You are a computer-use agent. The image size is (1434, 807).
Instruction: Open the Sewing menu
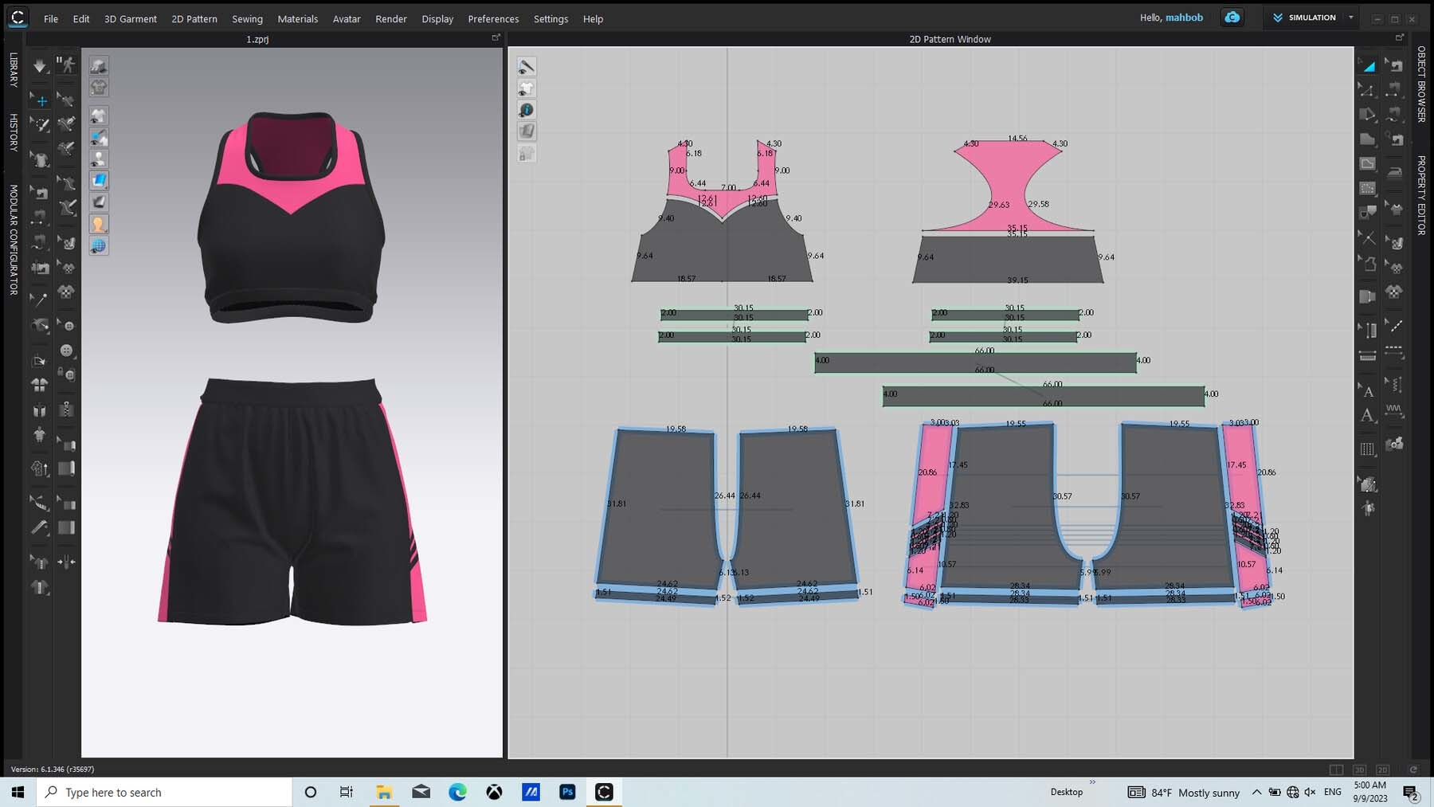pyautogui.click(x=247, y=18)
